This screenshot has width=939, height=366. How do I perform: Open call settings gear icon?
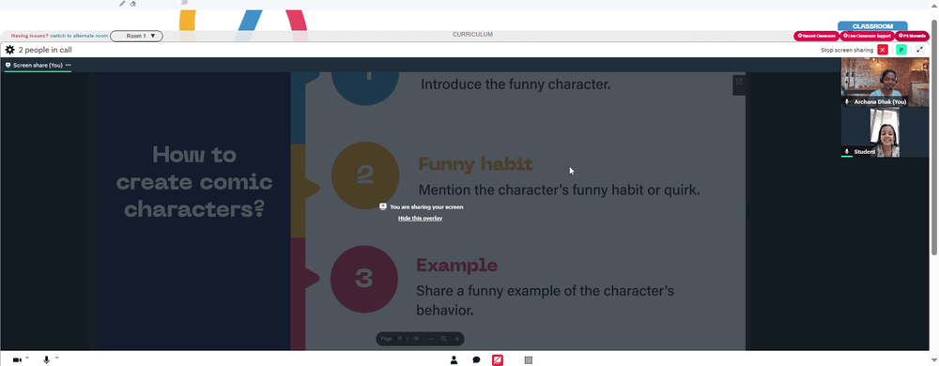tap(9, 51)
